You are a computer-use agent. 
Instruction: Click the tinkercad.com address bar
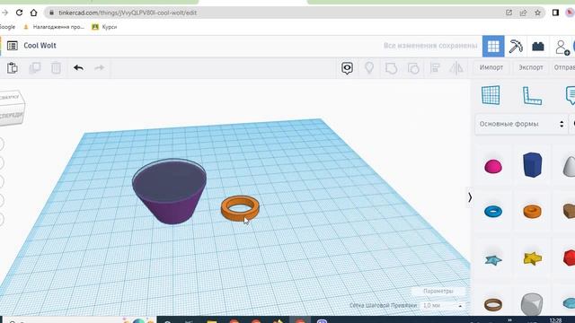pyautogui.click(x=275, y=13)
